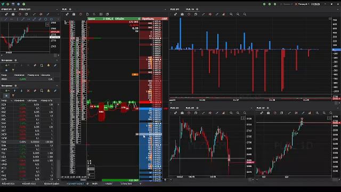The width and height of the screenshot is (341, 192).
Task: Click camera icon in bottom-middle PLZL chart toolbar
Action: [x=182, y=113]
